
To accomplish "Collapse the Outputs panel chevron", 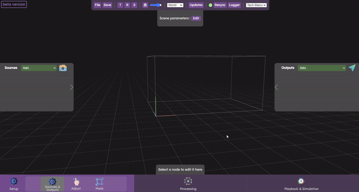I will pos(276,87).
